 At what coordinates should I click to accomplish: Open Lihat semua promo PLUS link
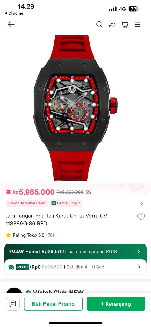[91, 252]
